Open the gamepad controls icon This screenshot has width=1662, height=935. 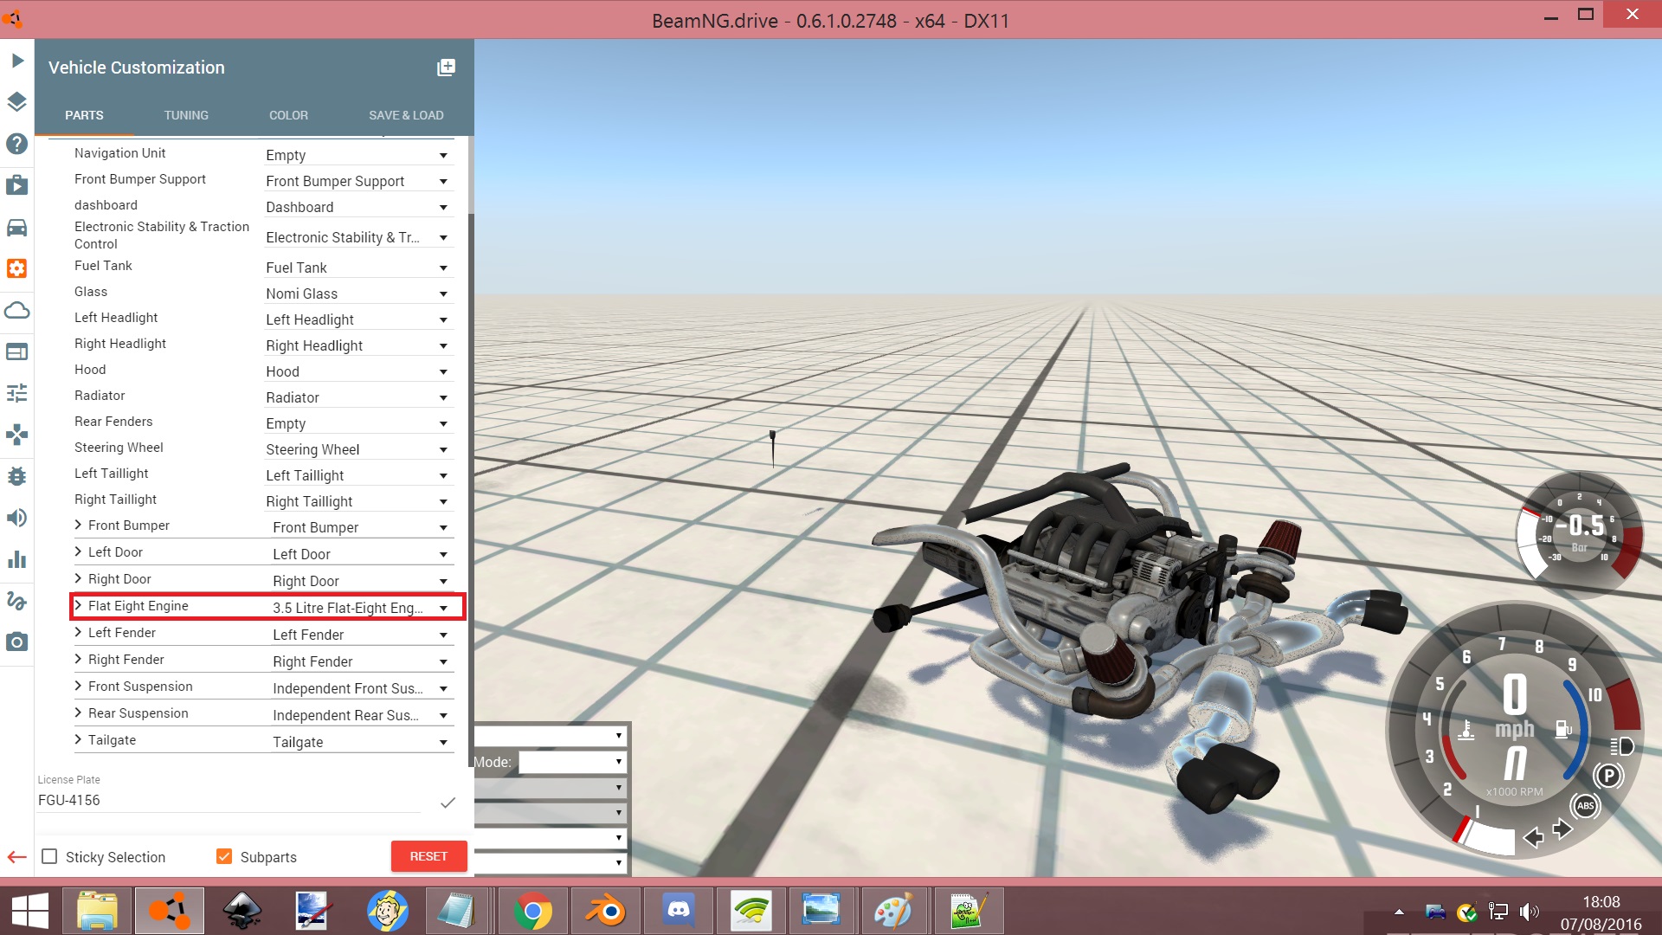point(16,435)
